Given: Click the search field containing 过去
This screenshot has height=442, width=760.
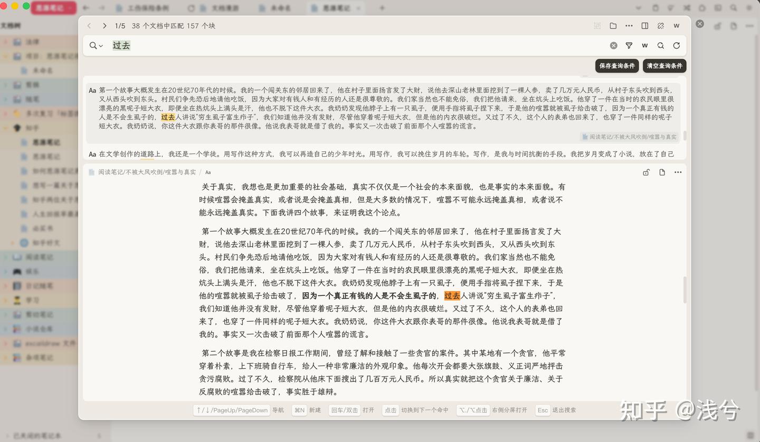Looking at the screenshot, I should pyautogui.click(x=356, y=46).
